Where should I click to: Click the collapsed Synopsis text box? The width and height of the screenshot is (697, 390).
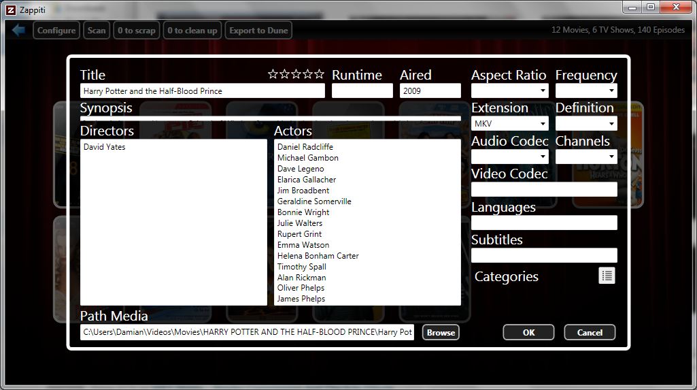tap(270, 118)
